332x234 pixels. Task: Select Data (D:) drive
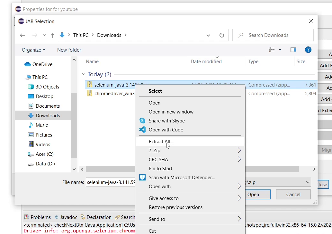(x=45, y=164)
